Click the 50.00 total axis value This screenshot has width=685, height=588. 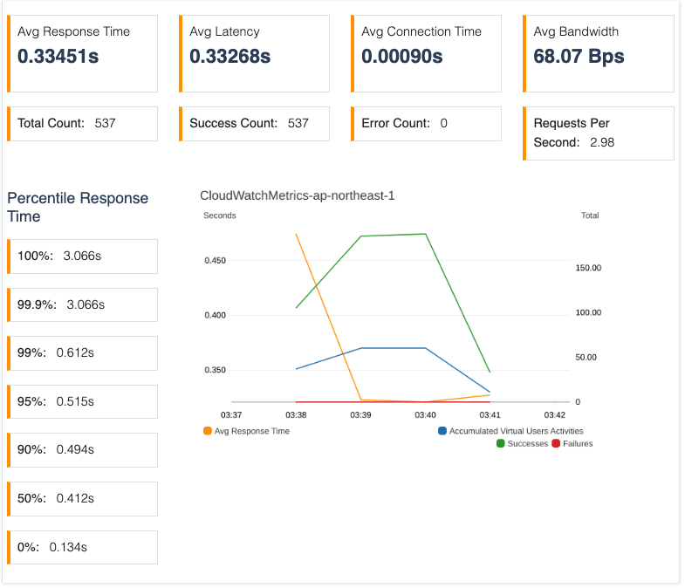(586, 358)
